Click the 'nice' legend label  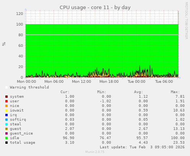(x=15, y=106)
